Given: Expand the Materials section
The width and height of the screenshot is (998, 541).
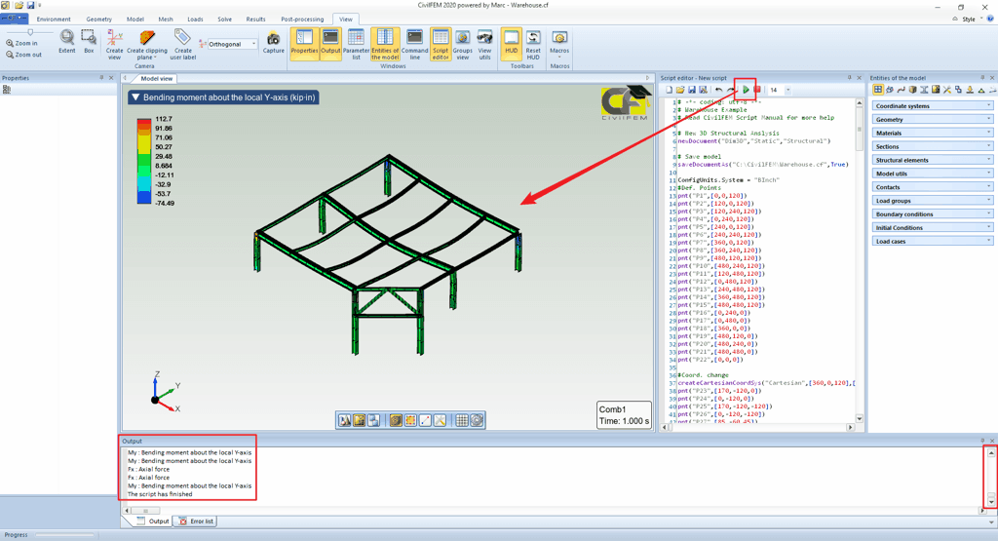Looking at the screenshot, I should (x=932, y=134).
